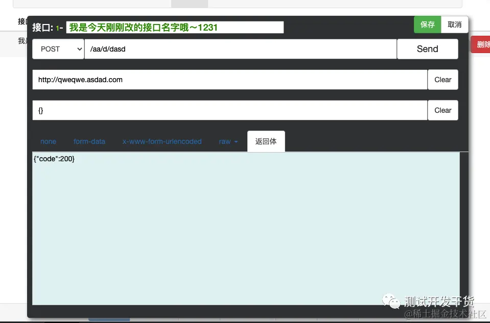This screenshot has width=490, height=323.
Task: Switch to the form-data tab
Action: tap(89, 141)
